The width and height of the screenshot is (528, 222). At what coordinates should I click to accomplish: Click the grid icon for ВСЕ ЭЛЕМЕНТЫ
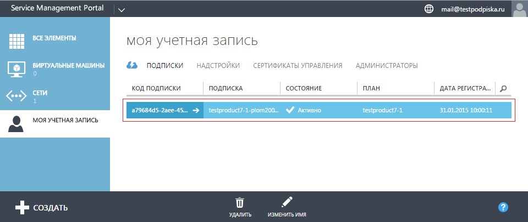tap(16, 42)
